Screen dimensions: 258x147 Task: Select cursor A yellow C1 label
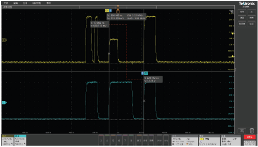point(107,11)
